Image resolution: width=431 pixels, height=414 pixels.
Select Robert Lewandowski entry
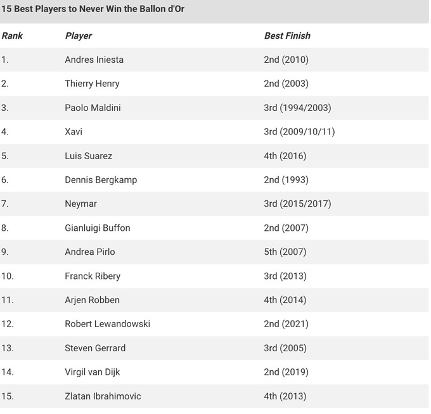tap(107, 324)
